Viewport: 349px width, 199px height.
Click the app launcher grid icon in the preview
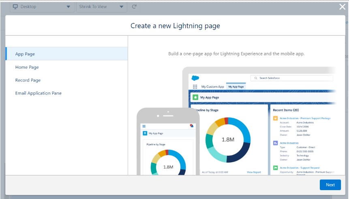(x=195, y=87)
